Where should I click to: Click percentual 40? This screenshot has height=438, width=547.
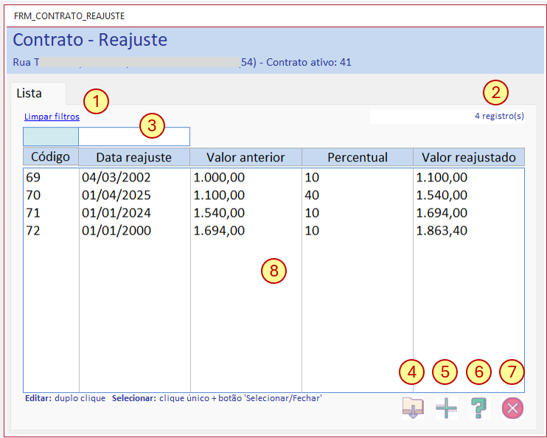click(x=312, y=195)
